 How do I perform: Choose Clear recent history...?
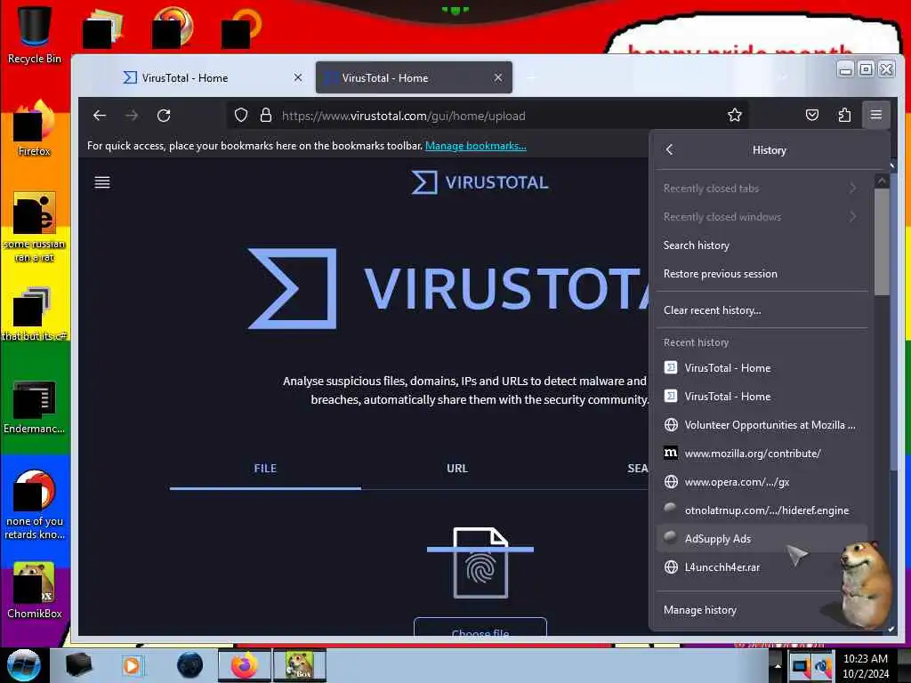coord(761,310)
